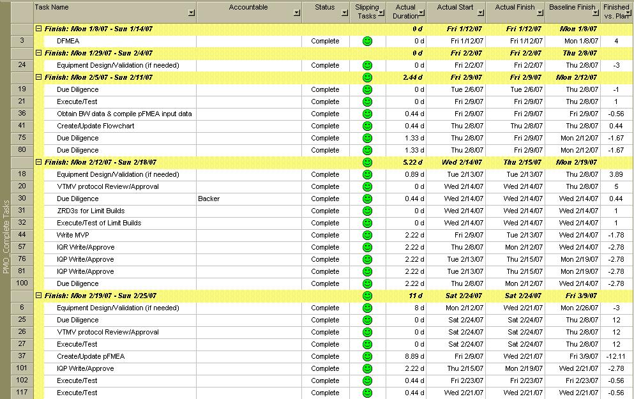Click smiley for Obtain BW data row
Image resolution: width=634 pixels, height=399 pixels.
pyautogui.click(x=367, y=114)
